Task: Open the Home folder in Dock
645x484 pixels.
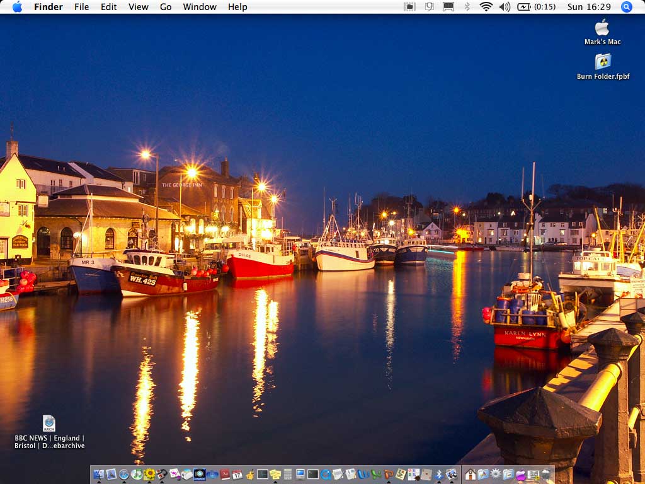Action: tap(471, 474)
